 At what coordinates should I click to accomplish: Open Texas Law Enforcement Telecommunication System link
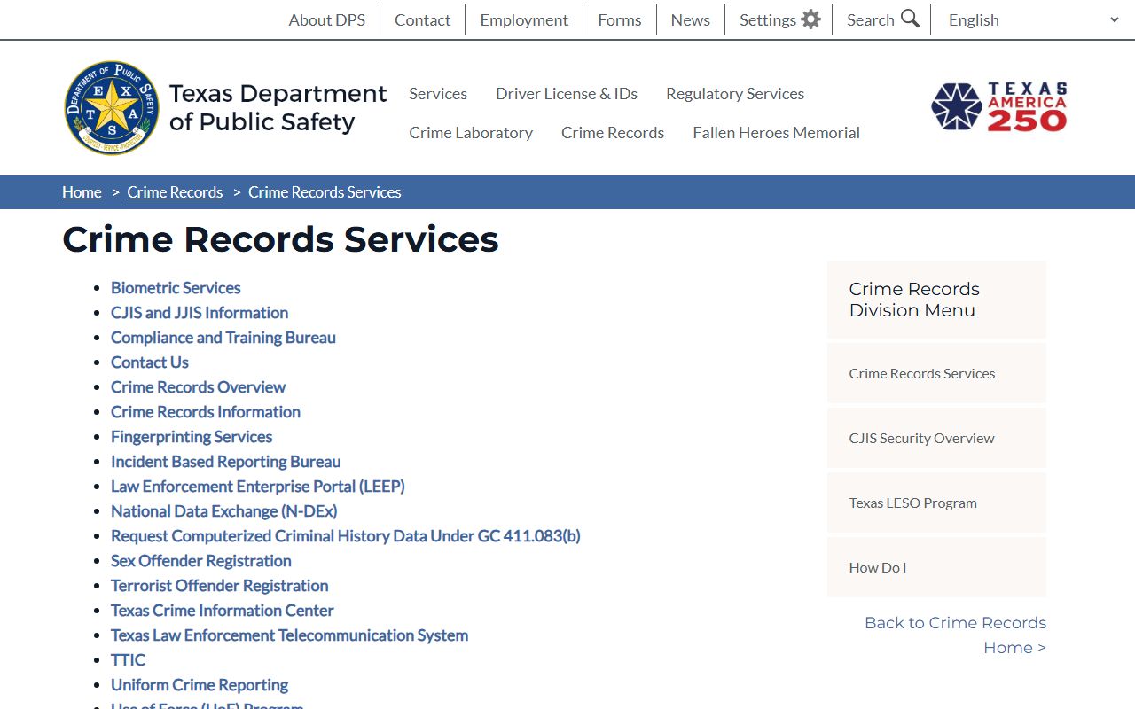pyautogui.click(x=290, y=635)
